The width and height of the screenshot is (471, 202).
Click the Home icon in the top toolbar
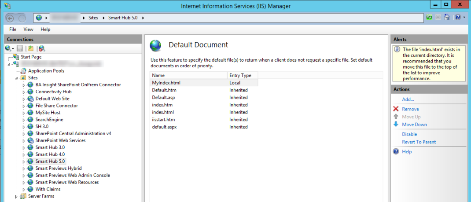tap(447, 18)
